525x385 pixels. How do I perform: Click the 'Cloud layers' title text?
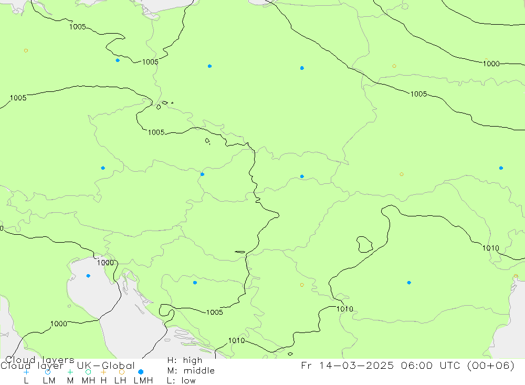pyautogui.click(x=40, y=360)
